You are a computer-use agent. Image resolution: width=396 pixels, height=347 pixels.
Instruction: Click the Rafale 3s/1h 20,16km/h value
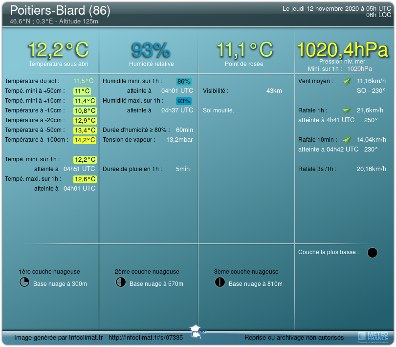tap(372, 169)
